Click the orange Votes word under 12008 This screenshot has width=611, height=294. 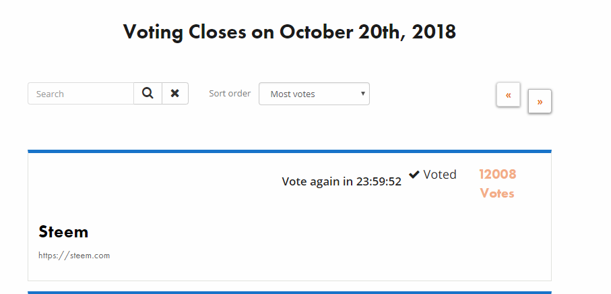coord(497,194)
